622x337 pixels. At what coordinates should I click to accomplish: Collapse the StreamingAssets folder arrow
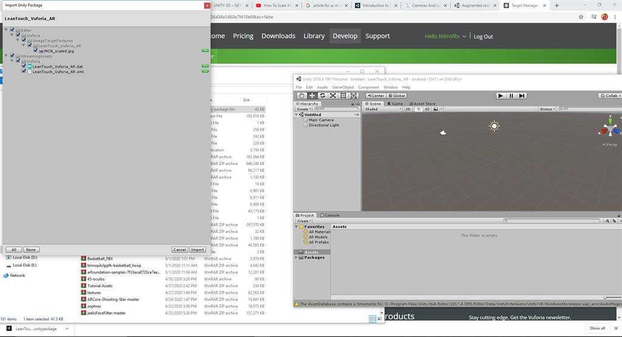click(x=6, y=56)
